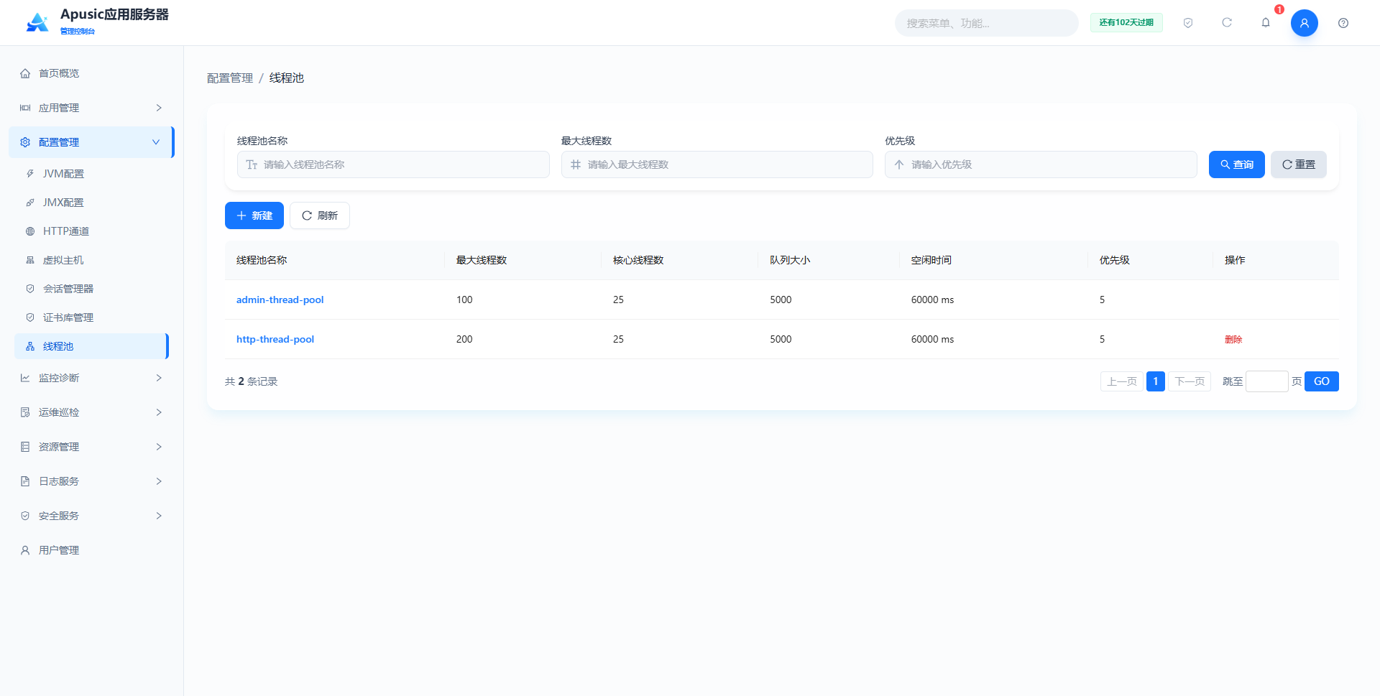Expand the 安全服务 chevron
Image resolution: width=1380 pixels, height=696 pixels.
coord(159,516)
